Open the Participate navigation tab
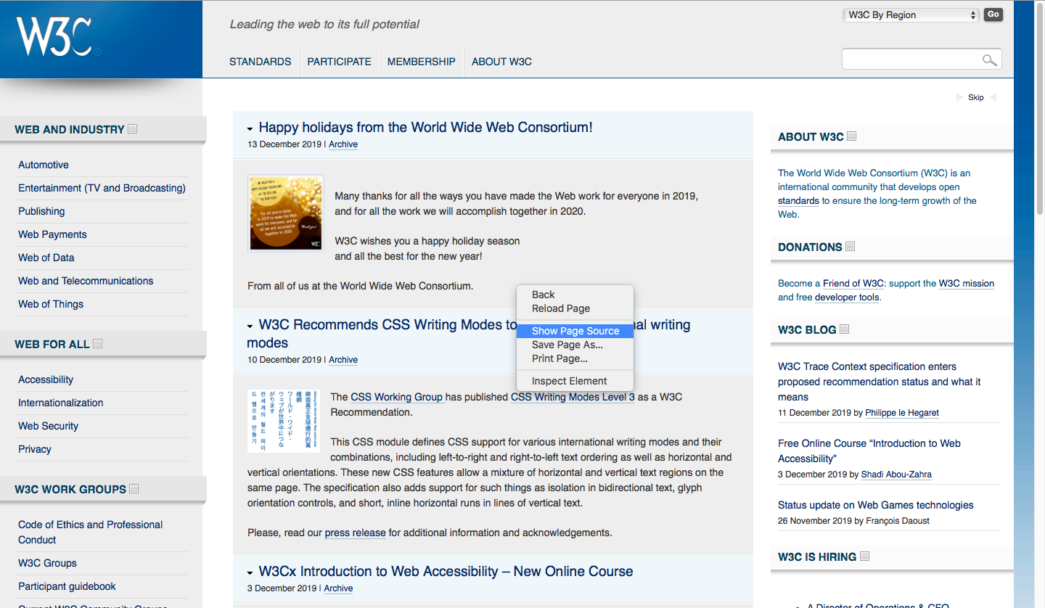1045x608 pixels. tap(339, 62)
